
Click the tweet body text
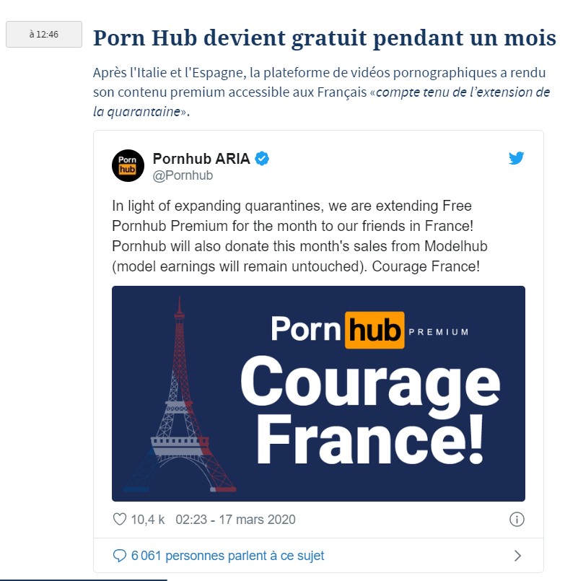(299, 236)
